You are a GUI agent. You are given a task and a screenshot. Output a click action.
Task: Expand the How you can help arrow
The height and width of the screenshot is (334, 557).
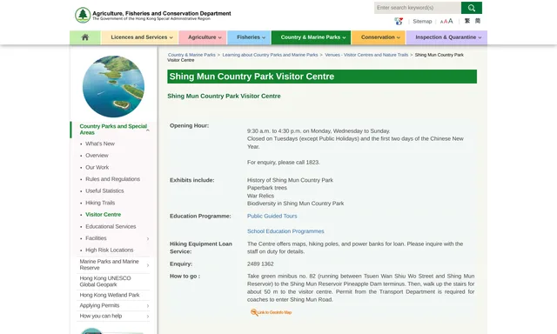148,317
